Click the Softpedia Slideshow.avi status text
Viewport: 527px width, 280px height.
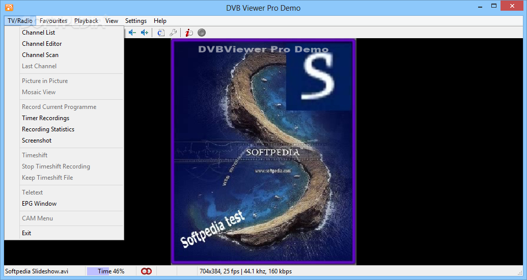[37, 271]
